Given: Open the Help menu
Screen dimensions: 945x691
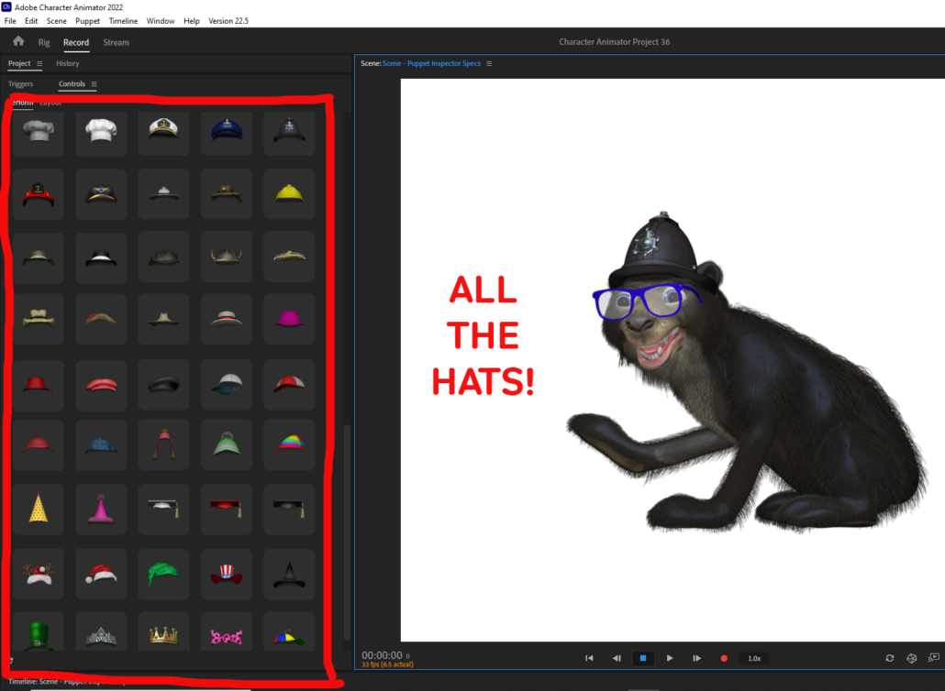Looking at the screenshot, I should [192, 21].
